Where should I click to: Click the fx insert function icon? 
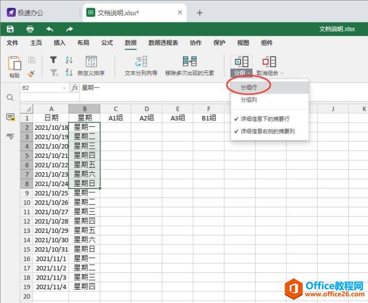pos(75,88)
